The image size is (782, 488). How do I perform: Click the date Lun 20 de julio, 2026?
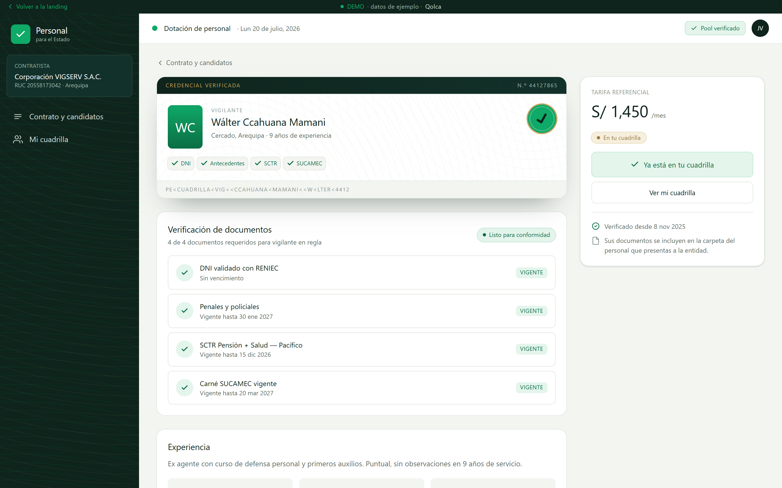(270, 29)
